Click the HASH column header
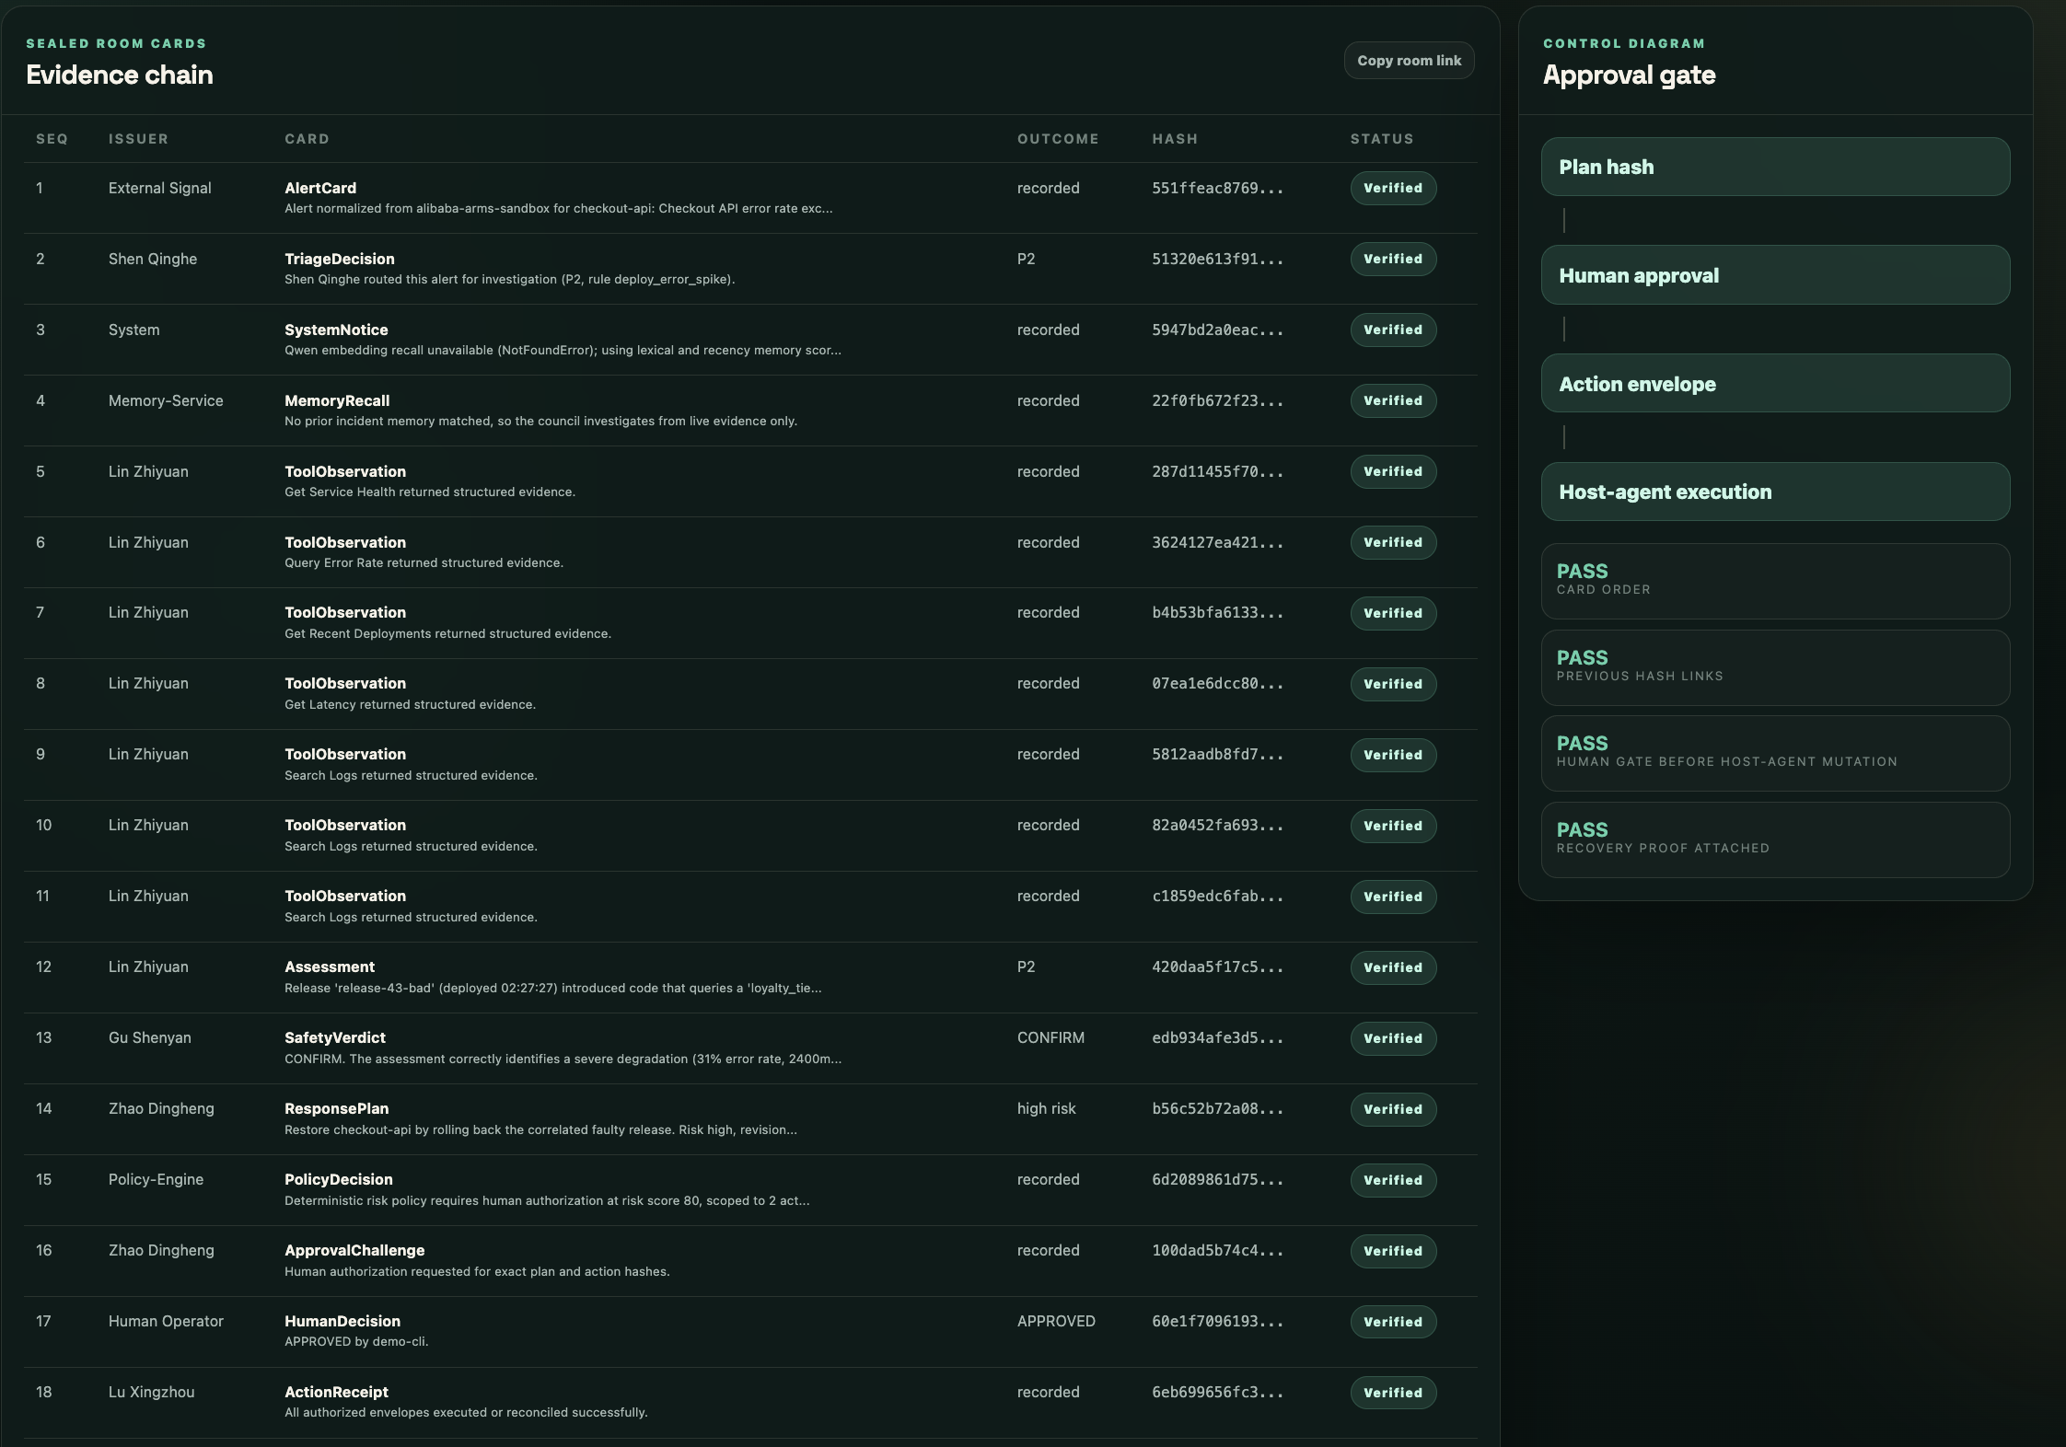Viewport: 2066px width, 1447px height. (x=1175, y=139)
